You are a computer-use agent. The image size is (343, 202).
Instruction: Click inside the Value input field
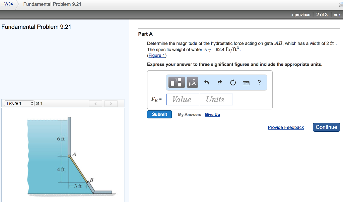183,99
